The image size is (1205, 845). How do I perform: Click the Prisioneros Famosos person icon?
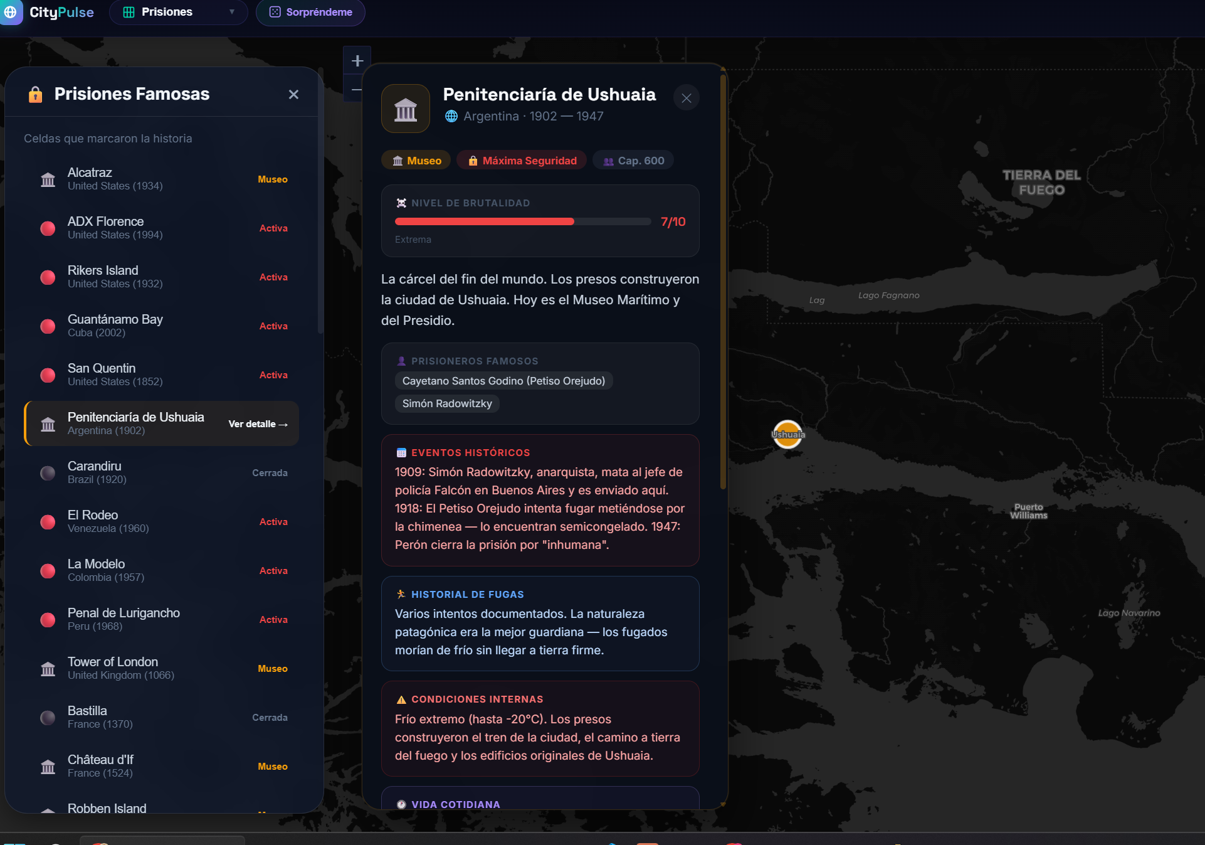point(401,361)
